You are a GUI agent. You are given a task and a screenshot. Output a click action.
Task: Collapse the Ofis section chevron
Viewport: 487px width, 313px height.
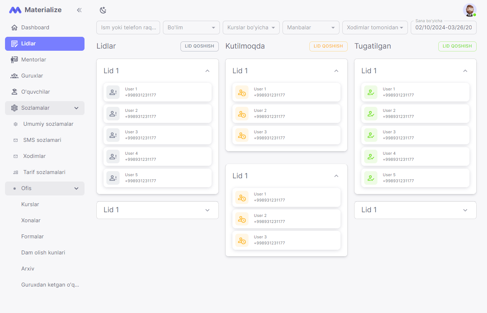pos(76,188)
